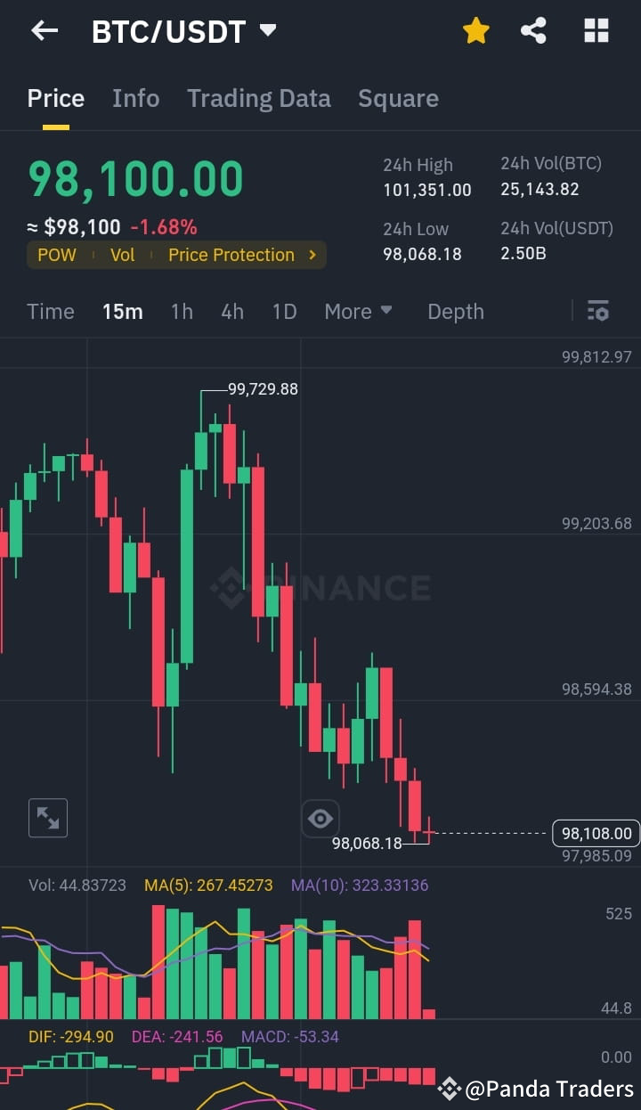Select the 1D timeframe

pos(284,311)
